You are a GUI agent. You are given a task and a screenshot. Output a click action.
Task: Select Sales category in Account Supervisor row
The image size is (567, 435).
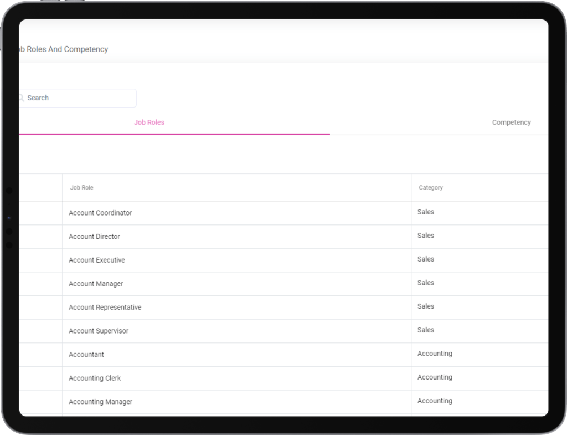426,330
